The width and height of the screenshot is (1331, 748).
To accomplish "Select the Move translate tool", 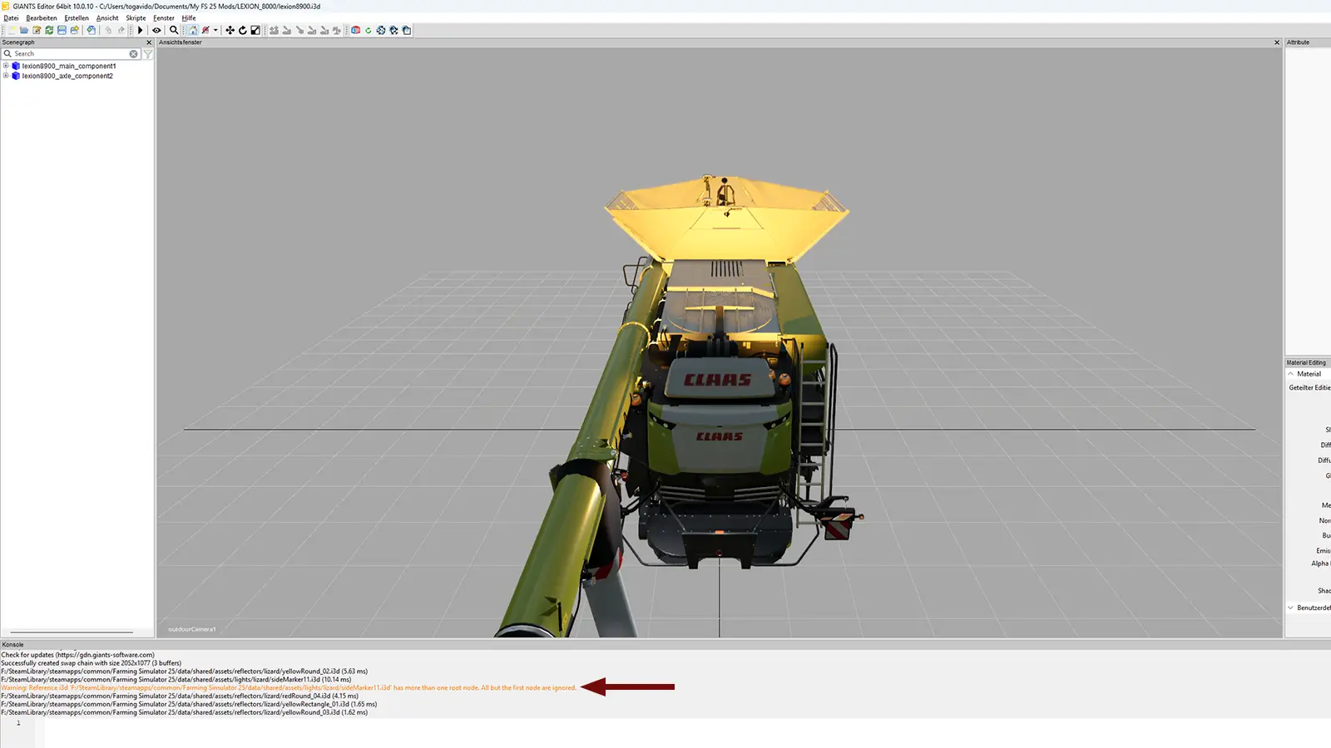I will 230,30.
